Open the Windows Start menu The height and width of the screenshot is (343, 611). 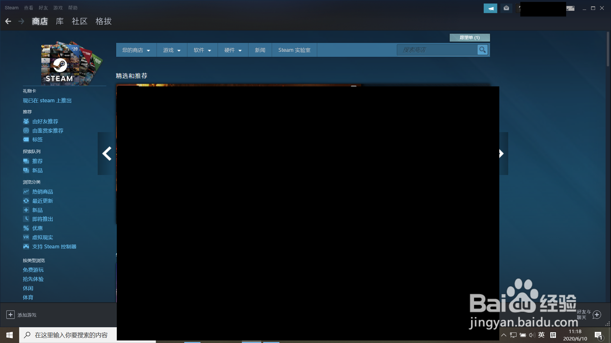pos(10,335)
